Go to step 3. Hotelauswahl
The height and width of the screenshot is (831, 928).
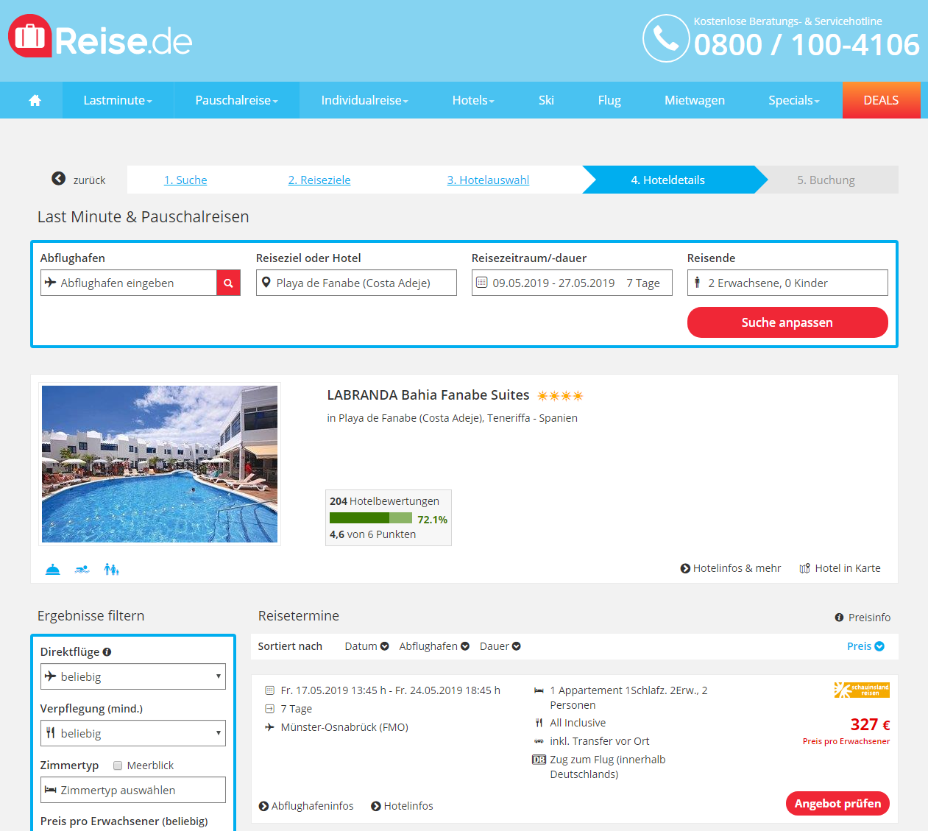click(x=488, y=180)
